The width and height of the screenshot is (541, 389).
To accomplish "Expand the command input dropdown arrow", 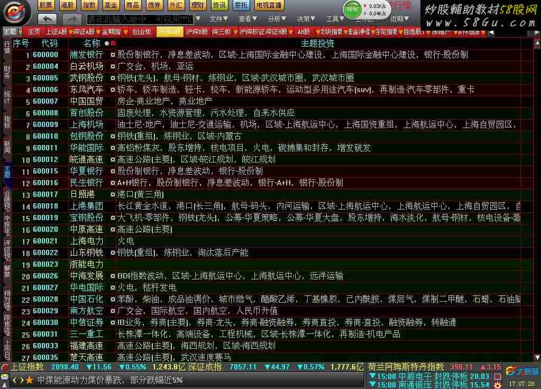I will coord(198,19).
